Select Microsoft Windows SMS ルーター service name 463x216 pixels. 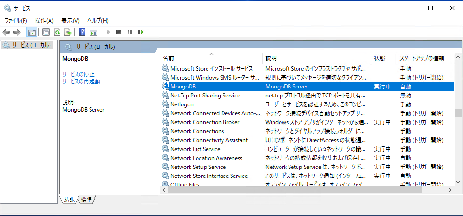(x=215, y=78)
